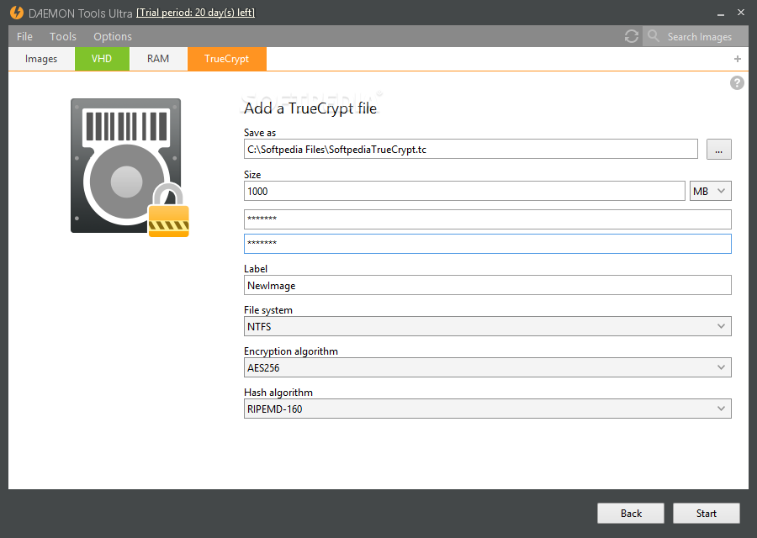Switch to the Images tab
Screen dimensions: 757x538
[41, 59]
